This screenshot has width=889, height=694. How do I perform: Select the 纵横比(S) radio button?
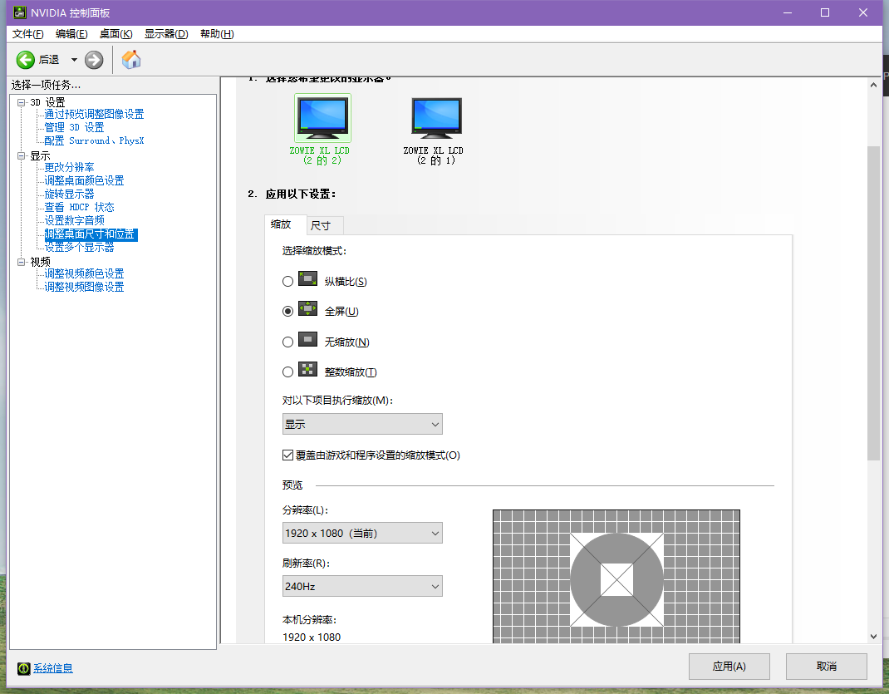[288, 281]
